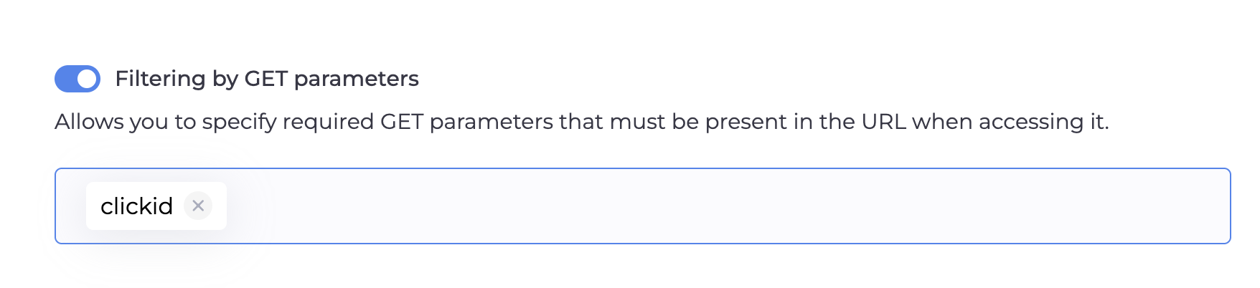
Task: Clear clickid using the small cross icon
Action: 198,206
